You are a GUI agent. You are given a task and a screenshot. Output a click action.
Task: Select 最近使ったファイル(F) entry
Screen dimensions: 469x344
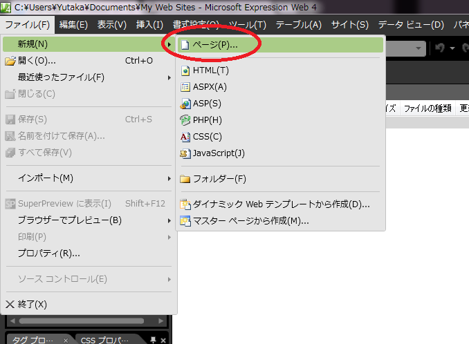point(89,77)
